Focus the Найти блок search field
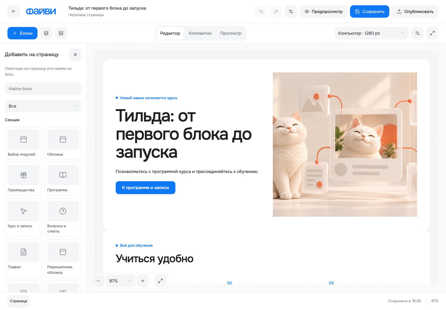Viewport: 446px width, 310px height. [x=43, y=89]
